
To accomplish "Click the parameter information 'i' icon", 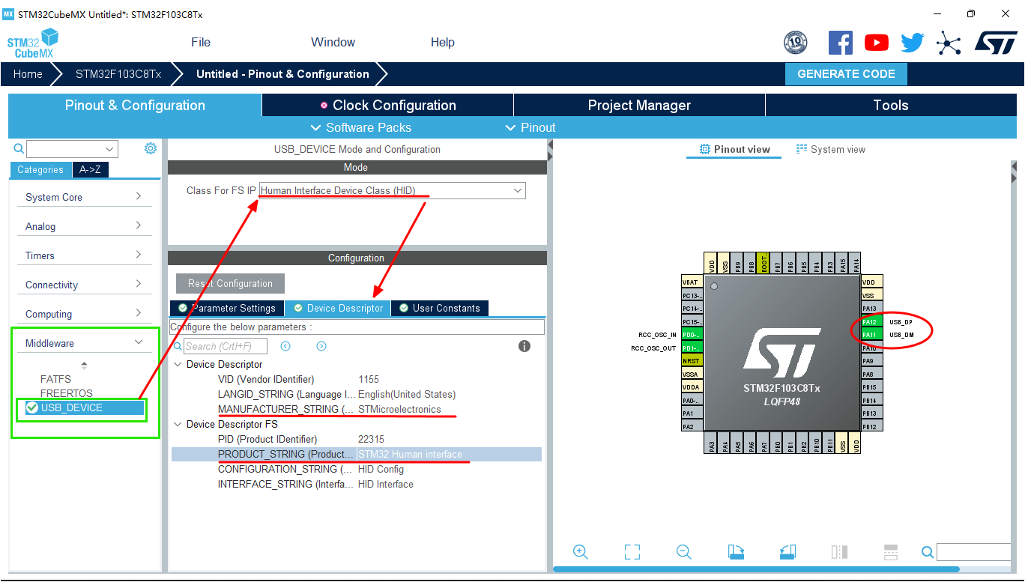I will click(x=524, y=346).
